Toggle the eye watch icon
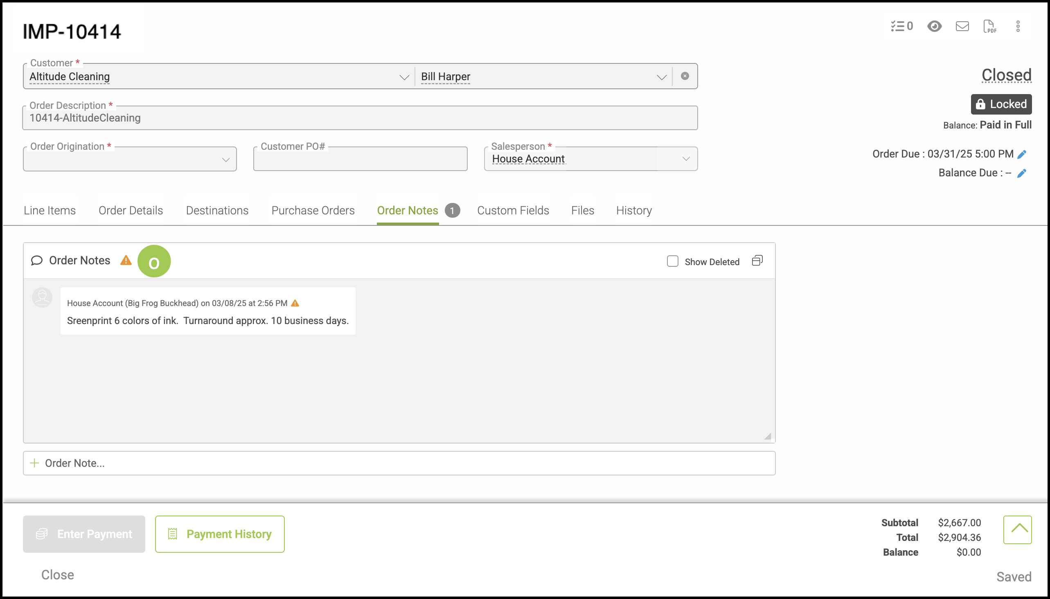 pos(934,26)
